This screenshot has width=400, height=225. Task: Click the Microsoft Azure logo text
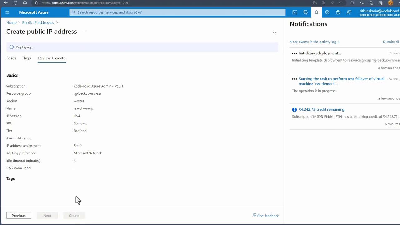[x=34, y=12]
